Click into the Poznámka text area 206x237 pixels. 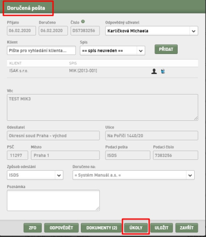click(x=53, y=200)
